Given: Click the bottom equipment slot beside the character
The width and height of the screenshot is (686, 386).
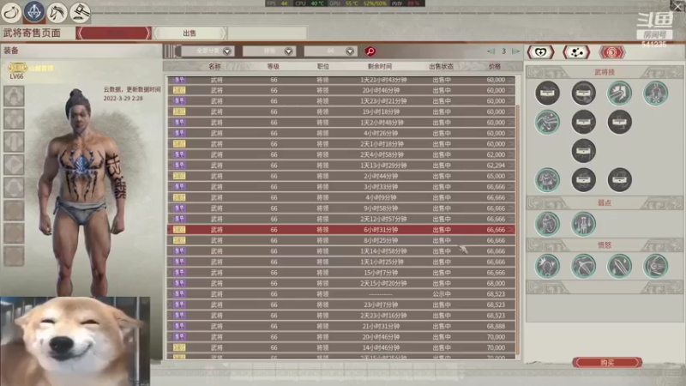Looking at the screenshot, I should click(x=14, y=256).
